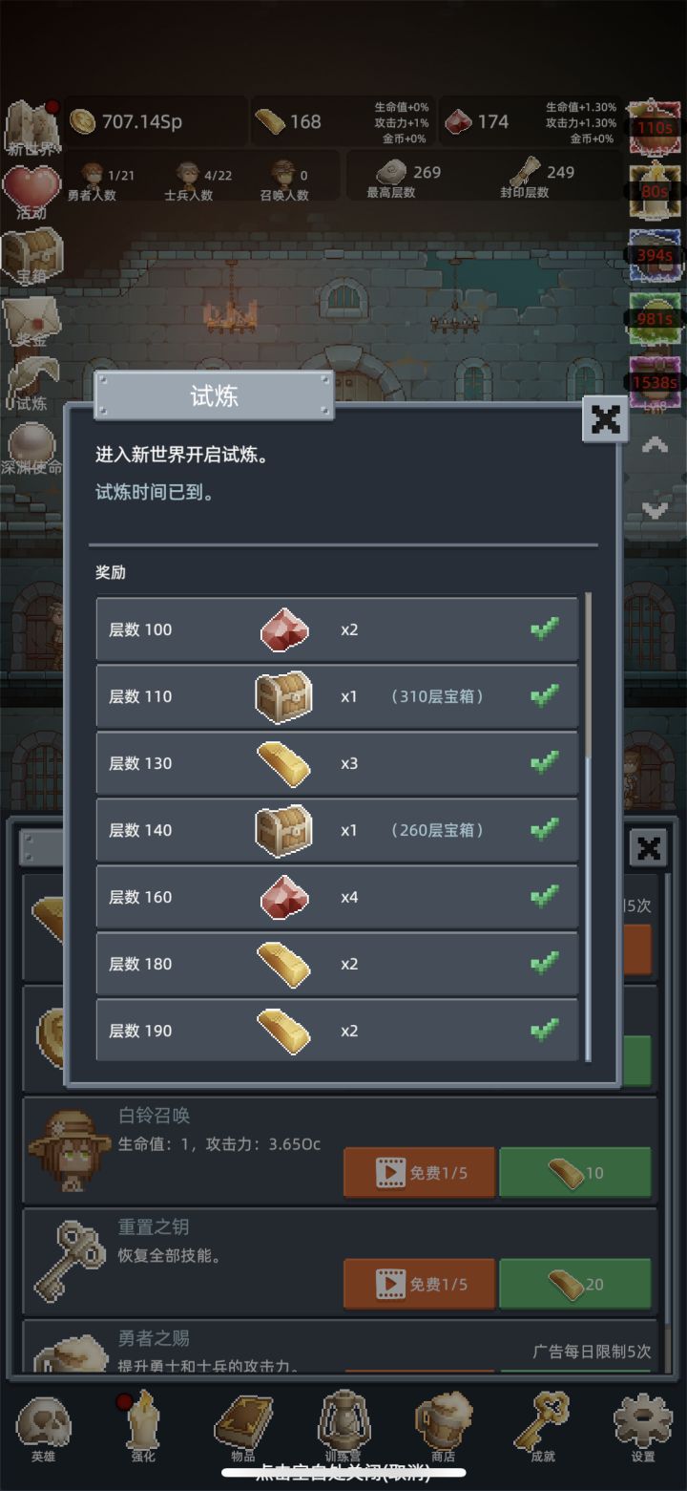Click the checkmark on 层数 100 reward

[x=545, y=628]
